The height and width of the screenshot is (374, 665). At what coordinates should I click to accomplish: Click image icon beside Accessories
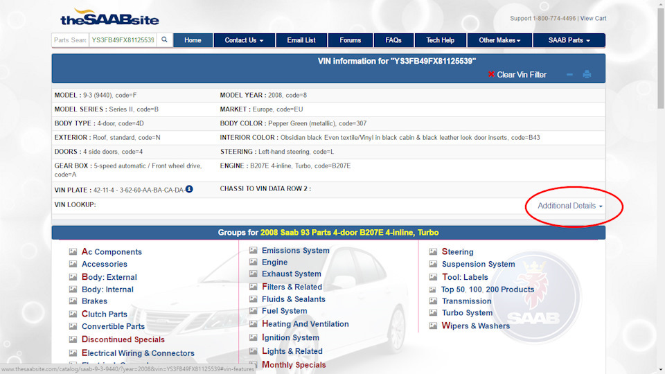[x=73, y=264]
